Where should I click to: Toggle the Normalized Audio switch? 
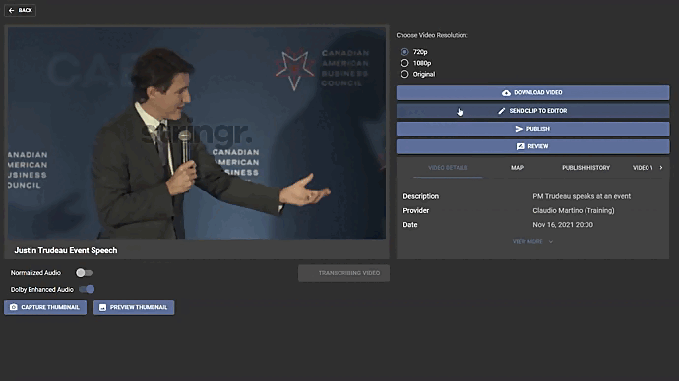pyautogui.click(x=84, y=273)
